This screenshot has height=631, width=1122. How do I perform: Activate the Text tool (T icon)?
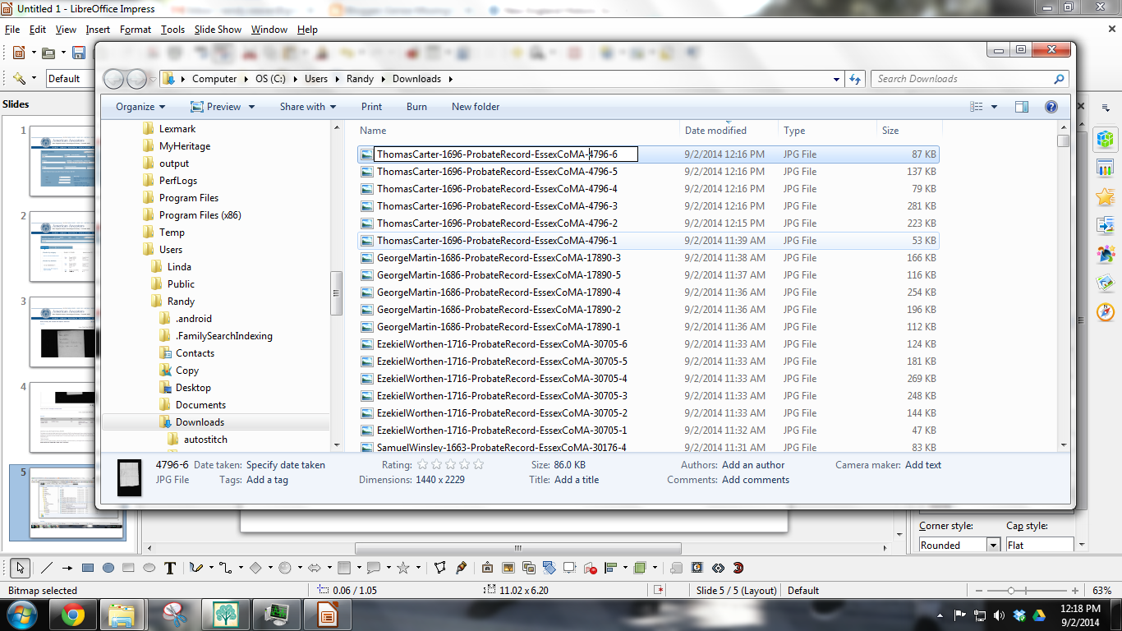click(170, 567)
